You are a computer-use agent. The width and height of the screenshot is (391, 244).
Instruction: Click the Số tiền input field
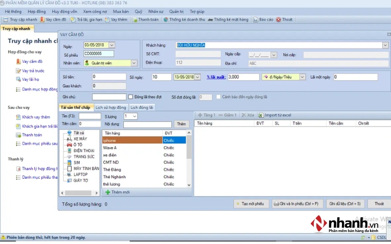tap(109, 77)
